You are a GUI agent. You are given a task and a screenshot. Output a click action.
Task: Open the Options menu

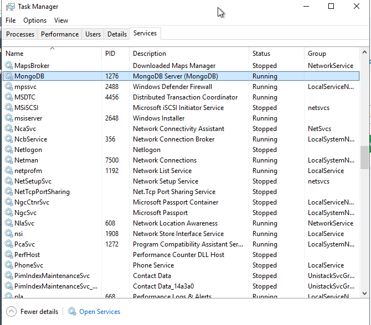click(35, 20)
